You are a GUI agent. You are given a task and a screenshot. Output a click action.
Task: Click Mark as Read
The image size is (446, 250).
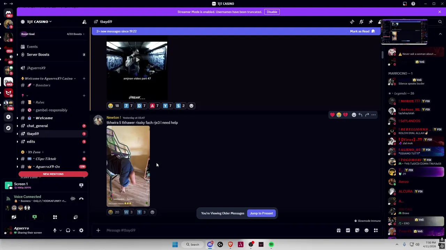362,31
